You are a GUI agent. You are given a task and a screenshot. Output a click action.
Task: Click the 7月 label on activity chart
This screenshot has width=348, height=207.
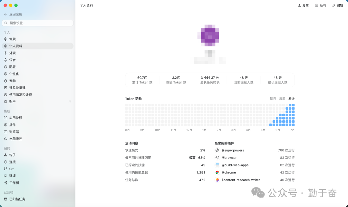coord(292,130)
